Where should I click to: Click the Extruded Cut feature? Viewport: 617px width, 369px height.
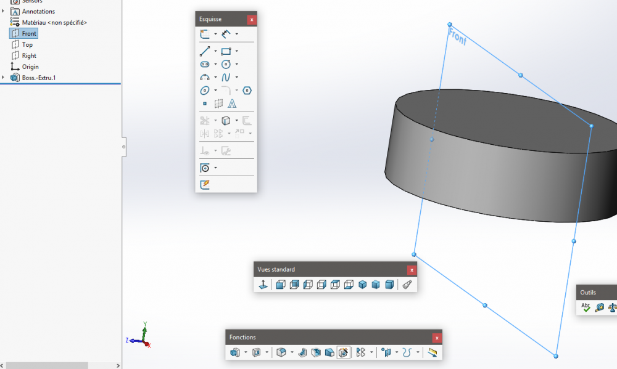256,352
